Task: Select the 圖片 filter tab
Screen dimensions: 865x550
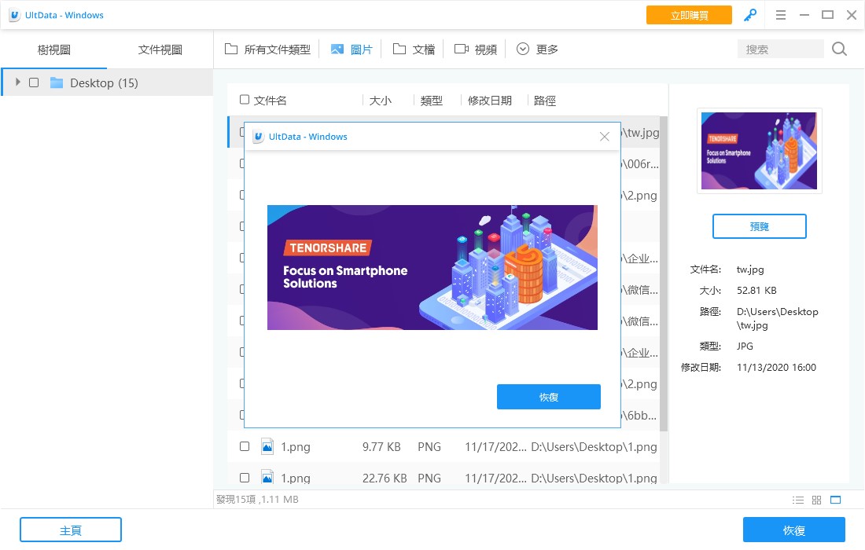Action: click(352, 49)
